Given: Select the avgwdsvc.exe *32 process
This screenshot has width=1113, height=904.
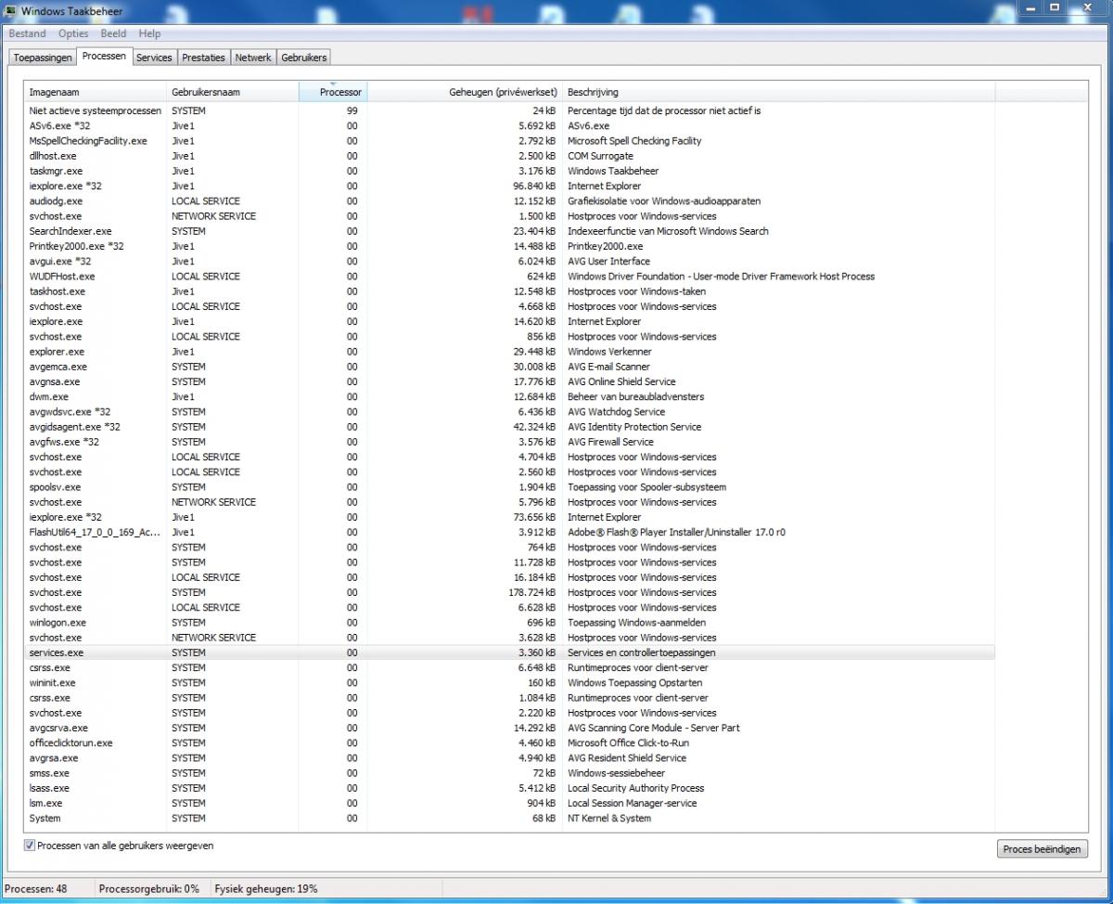Looking at the screenshot, I should coord(510,411).
